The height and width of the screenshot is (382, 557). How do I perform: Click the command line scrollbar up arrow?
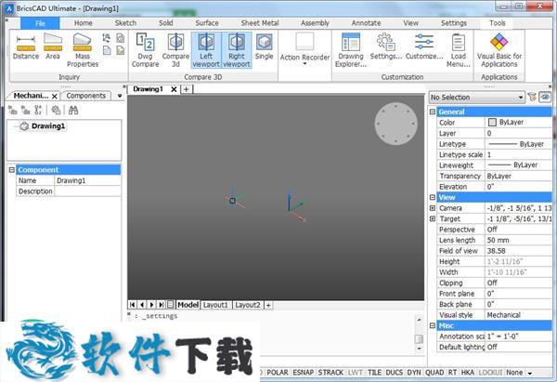pos(420,320)
